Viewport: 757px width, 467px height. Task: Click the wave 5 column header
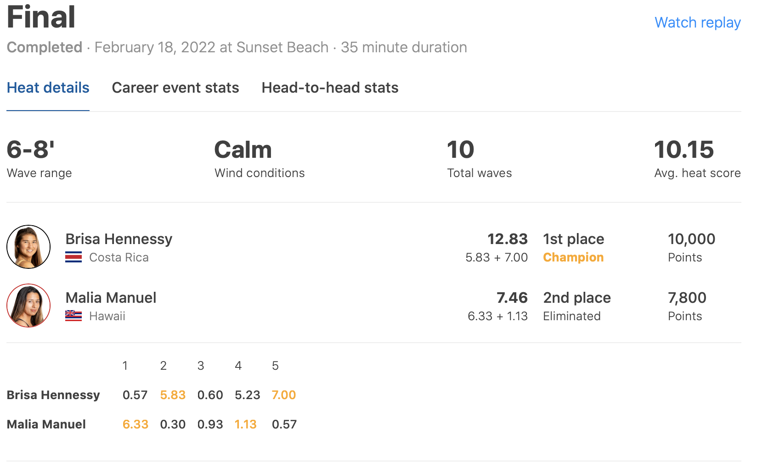click(275, 366)
